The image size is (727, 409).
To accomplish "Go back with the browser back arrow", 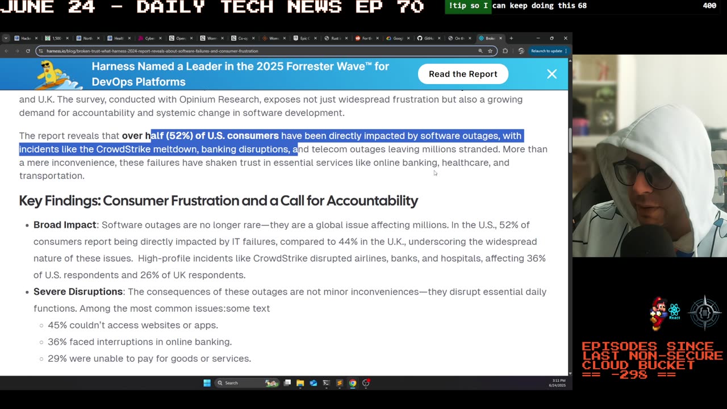I will point(6,51).
